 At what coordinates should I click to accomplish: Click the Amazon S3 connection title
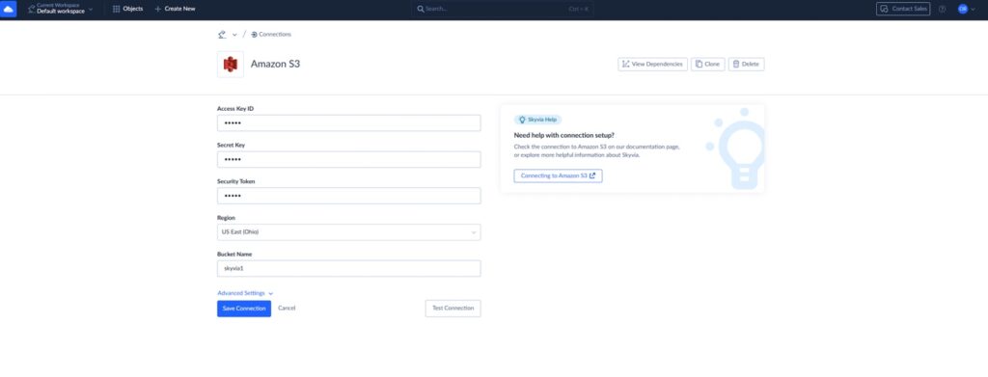click(275, 64)
